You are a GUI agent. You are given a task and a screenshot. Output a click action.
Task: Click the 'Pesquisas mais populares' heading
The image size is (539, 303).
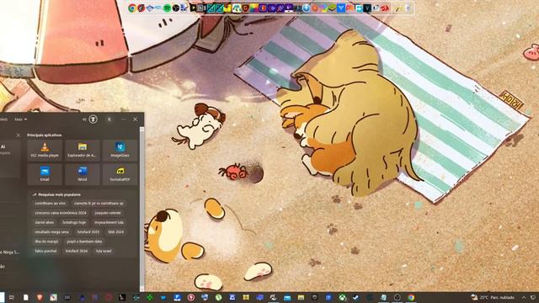[x=59, y=194]
